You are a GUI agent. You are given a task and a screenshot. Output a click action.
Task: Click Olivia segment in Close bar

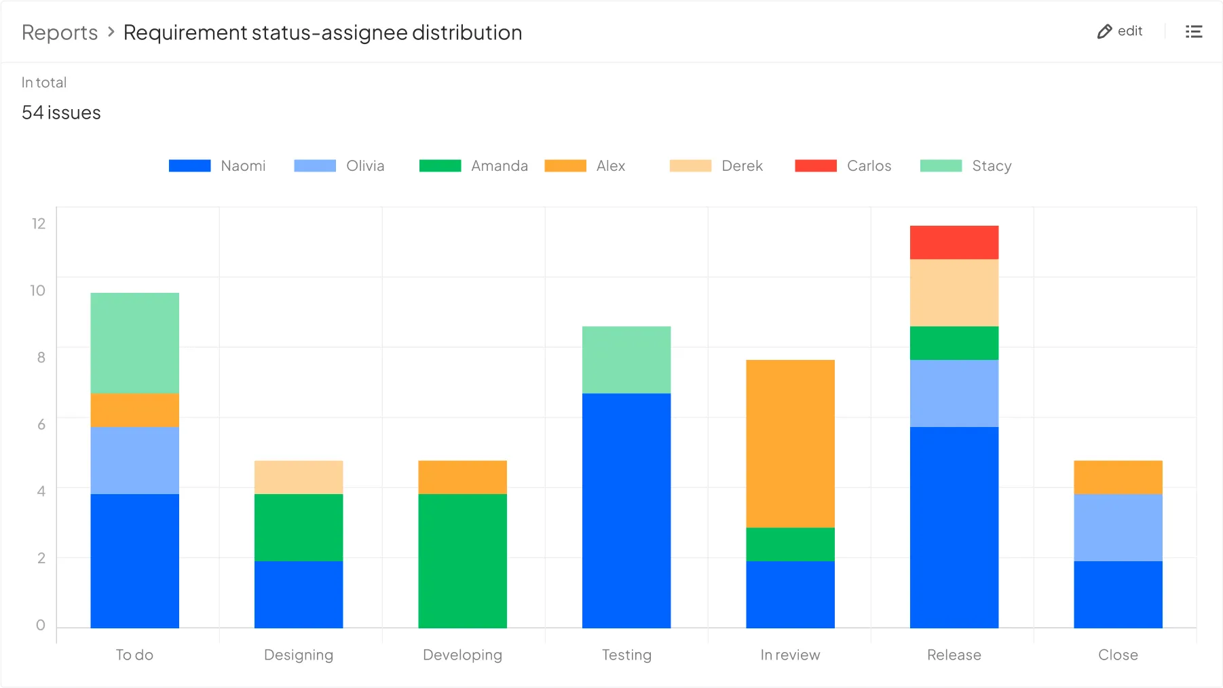pos(1118,527)
